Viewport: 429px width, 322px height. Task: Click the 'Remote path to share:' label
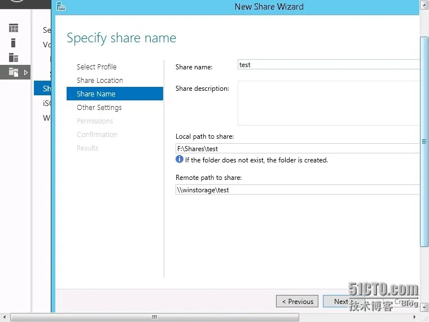coord(208,178)
